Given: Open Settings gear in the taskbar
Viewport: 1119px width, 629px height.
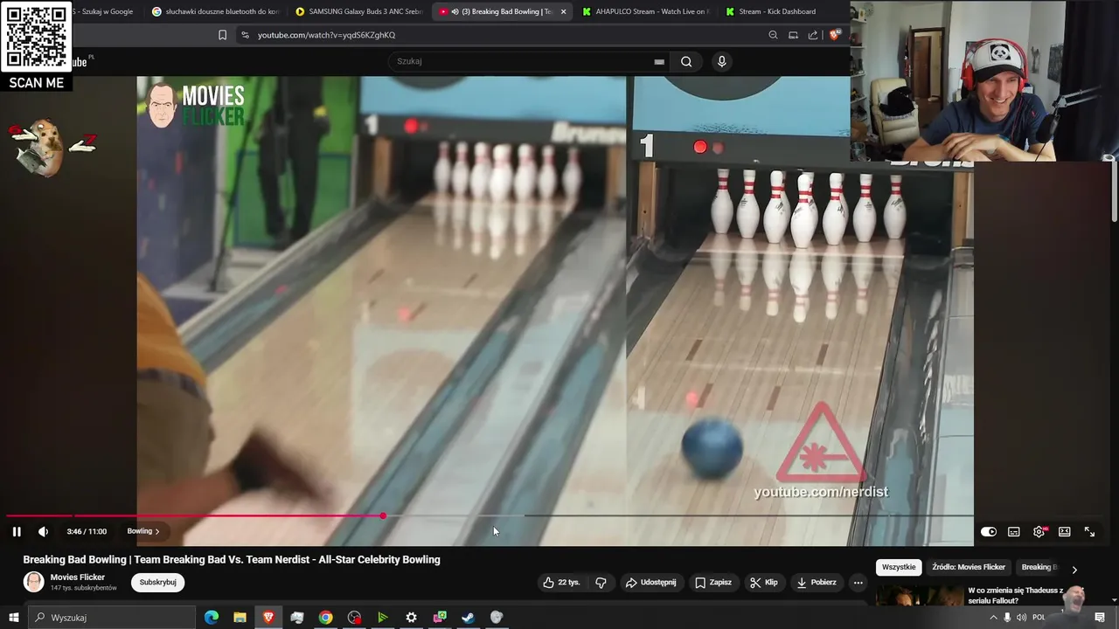Looking at the screenshot, I should pos(411,618).
